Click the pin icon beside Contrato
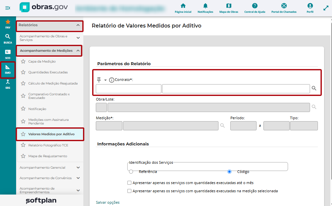This screenshot has width=332, height=206. tap(99, 80)
